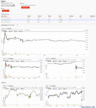The height and width of the screenshot is (108, 96).
Task: Click SELL legend triangle in 1-minute chart
Action: click(20, 32)
